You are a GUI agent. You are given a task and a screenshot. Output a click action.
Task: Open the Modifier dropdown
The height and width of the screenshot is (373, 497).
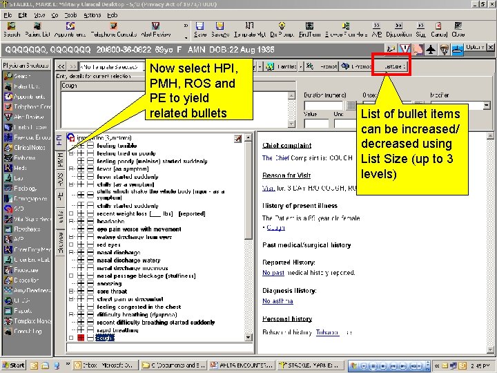pyautogui.click(x=487, y=105)
